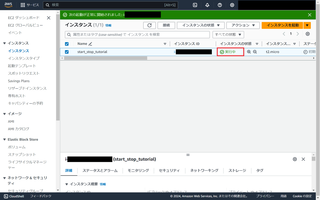Click the CloudShell icon in footer
The image size is (320, 200).
pyautogui.click(x=6, y=196)
